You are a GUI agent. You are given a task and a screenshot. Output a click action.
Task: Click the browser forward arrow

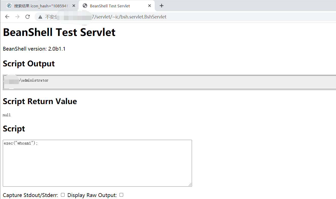pos(17,17)
